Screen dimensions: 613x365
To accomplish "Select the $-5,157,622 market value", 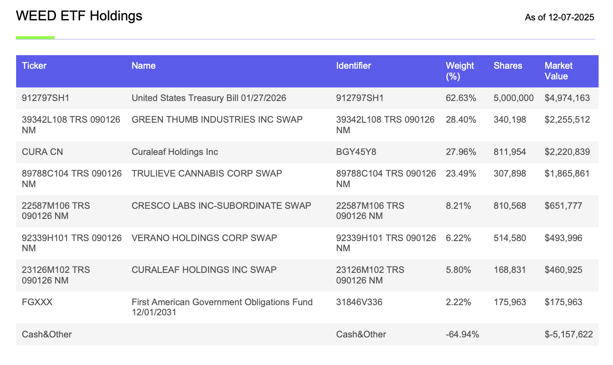I will (x=568, y=334).
